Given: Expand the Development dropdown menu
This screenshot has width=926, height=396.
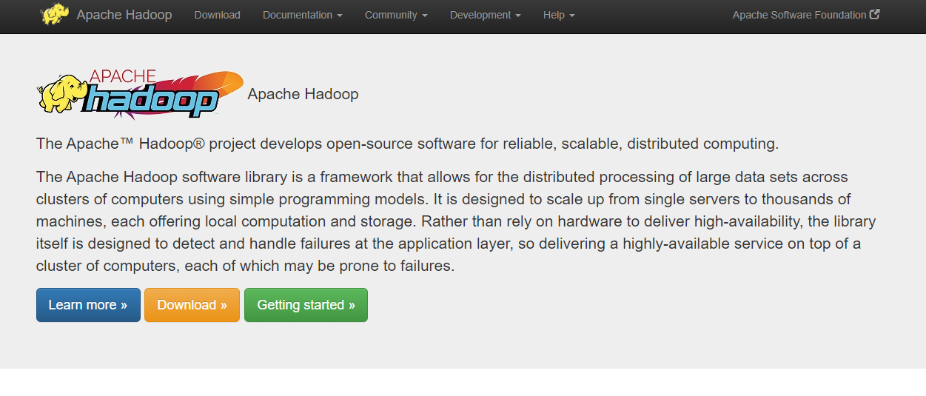Looking at the screenshot, I should (x=486, y=15).
